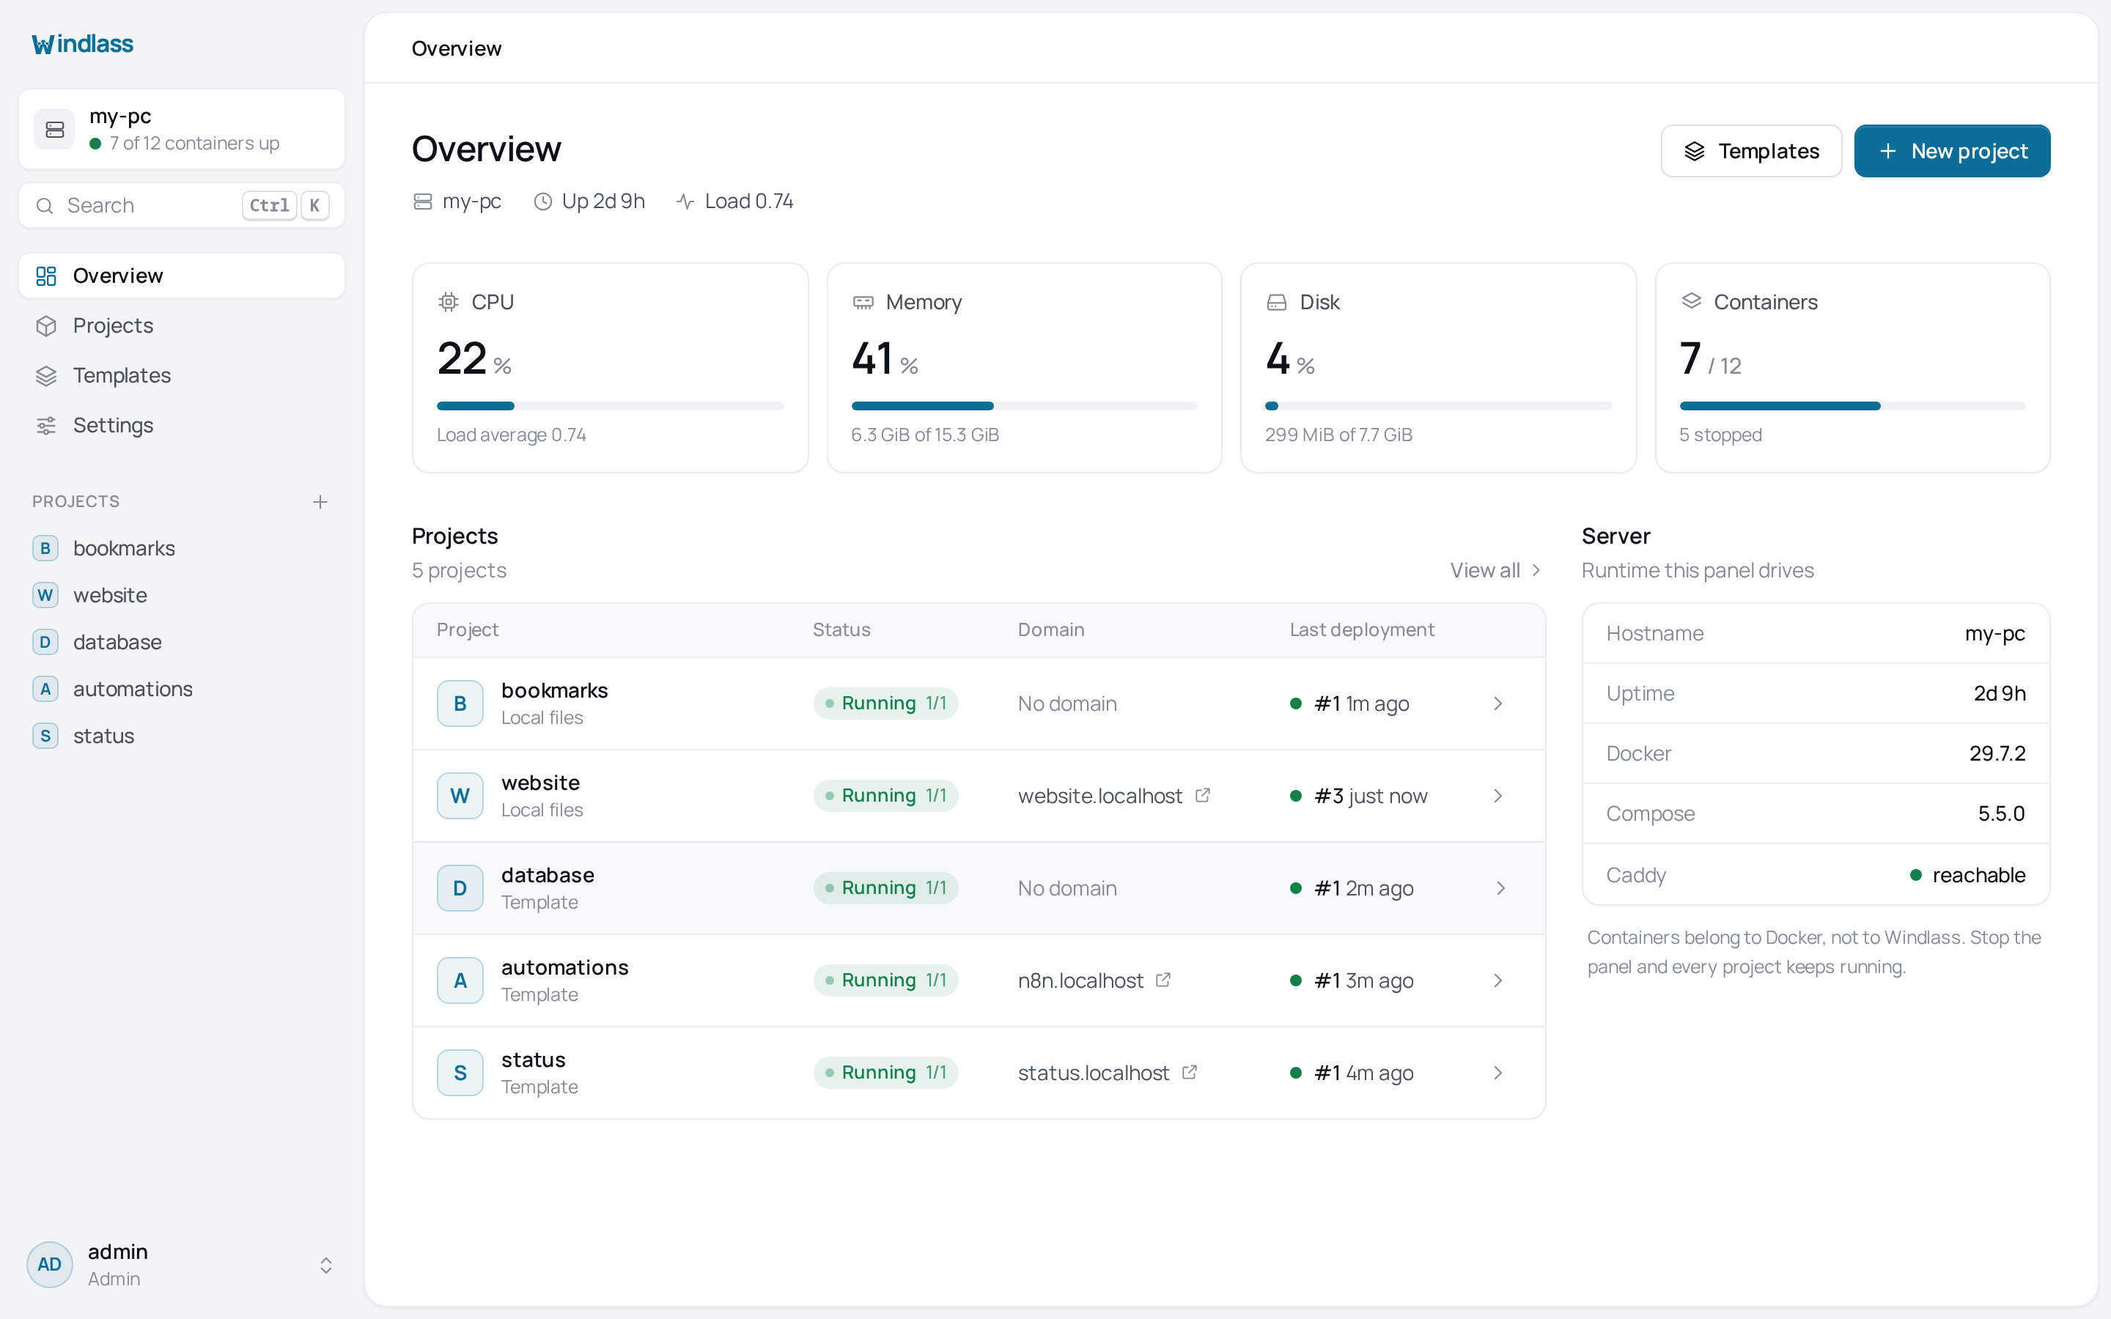Click the CPU chip icon
Viewport: 2111px width, 1319px height.
tap(449, 302)
